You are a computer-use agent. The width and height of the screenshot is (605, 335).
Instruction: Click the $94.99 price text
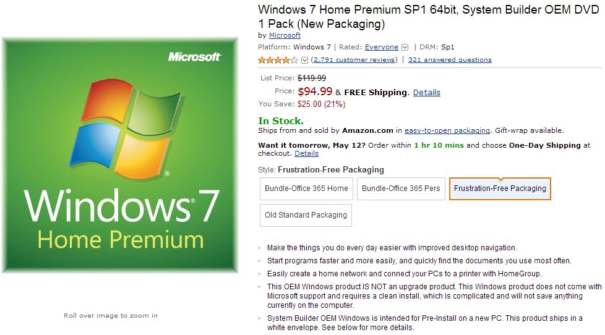pyautogui.click(x=315, y=91)
